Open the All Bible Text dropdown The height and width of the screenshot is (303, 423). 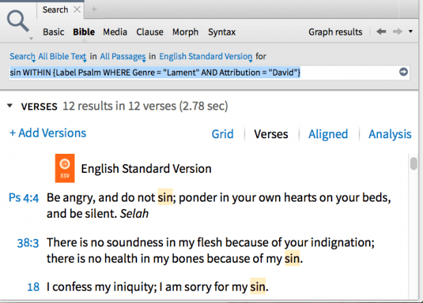click(x=62, y=57)
